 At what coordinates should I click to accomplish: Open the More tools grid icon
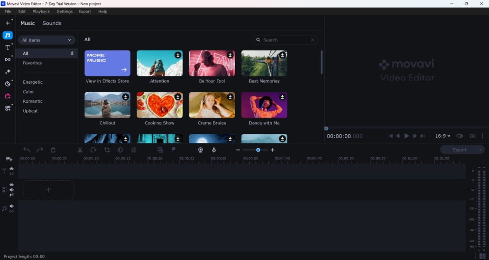(8, 108)
